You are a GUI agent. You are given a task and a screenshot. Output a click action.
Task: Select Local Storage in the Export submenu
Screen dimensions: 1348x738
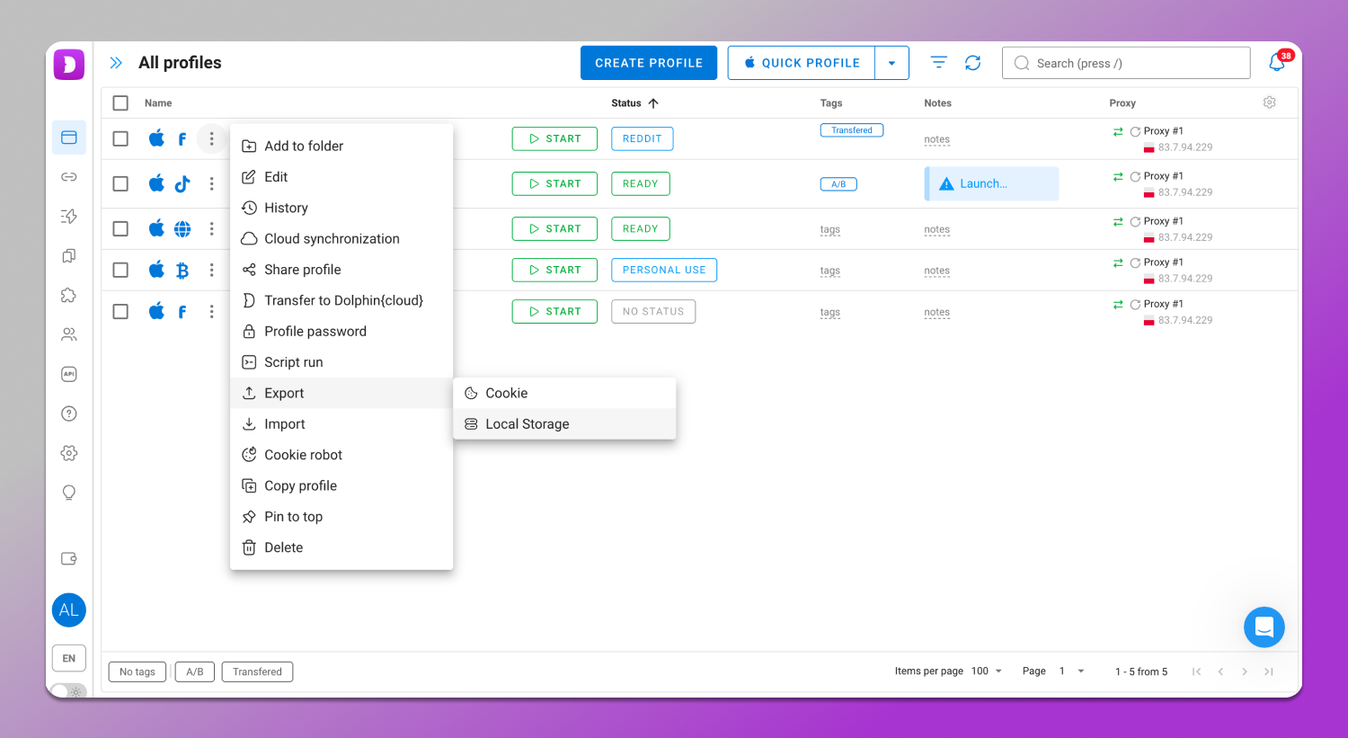[527, 423]
